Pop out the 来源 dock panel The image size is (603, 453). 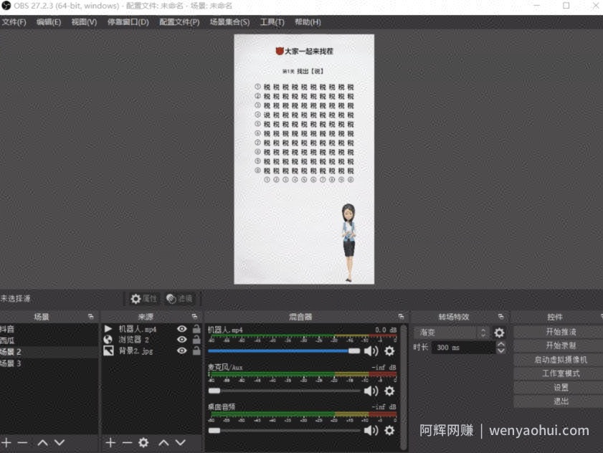pos(194,317)
